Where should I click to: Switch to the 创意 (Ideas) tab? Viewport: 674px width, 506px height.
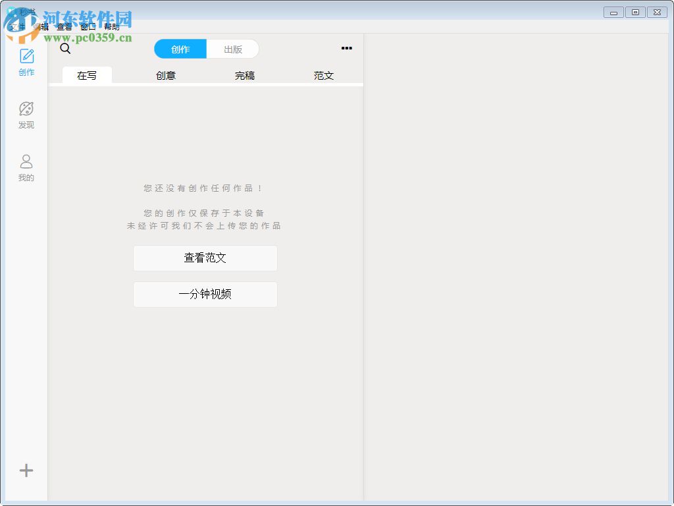(x=165, y=75)
